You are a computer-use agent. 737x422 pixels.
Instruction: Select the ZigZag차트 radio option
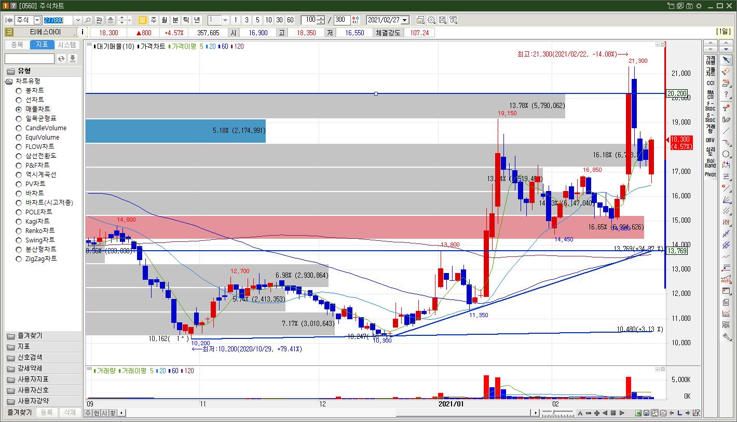pos(19,258)
